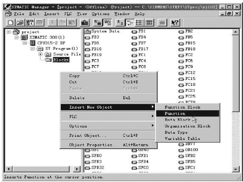Viewport: 243px width, 182px height.
Task: Choose Delete in context menu
Action: (108, 98)
